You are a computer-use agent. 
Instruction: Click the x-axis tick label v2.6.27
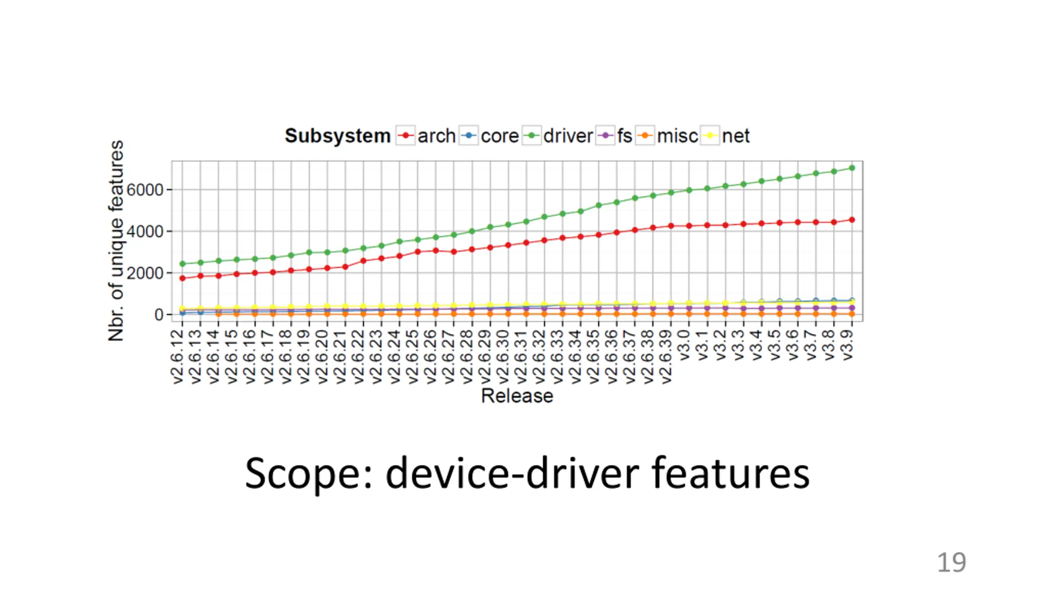449,357
